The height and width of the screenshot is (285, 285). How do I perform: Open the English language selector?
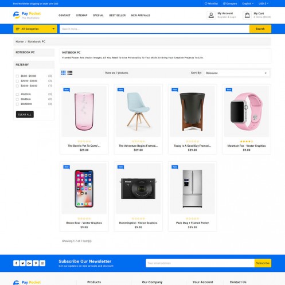(248, 3)
